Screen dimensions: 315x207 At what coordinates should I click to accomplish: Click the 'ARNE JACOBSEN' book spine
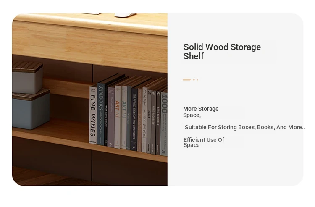click(x=153, y=123)
